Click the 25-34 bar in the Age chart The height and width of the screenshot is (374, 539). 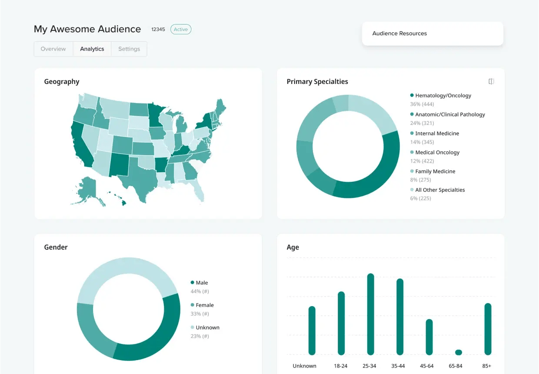(370, 313)
